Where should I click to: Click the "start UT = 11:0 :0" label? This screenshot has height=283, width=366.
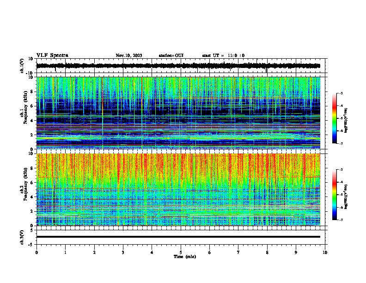click(223, 55)
